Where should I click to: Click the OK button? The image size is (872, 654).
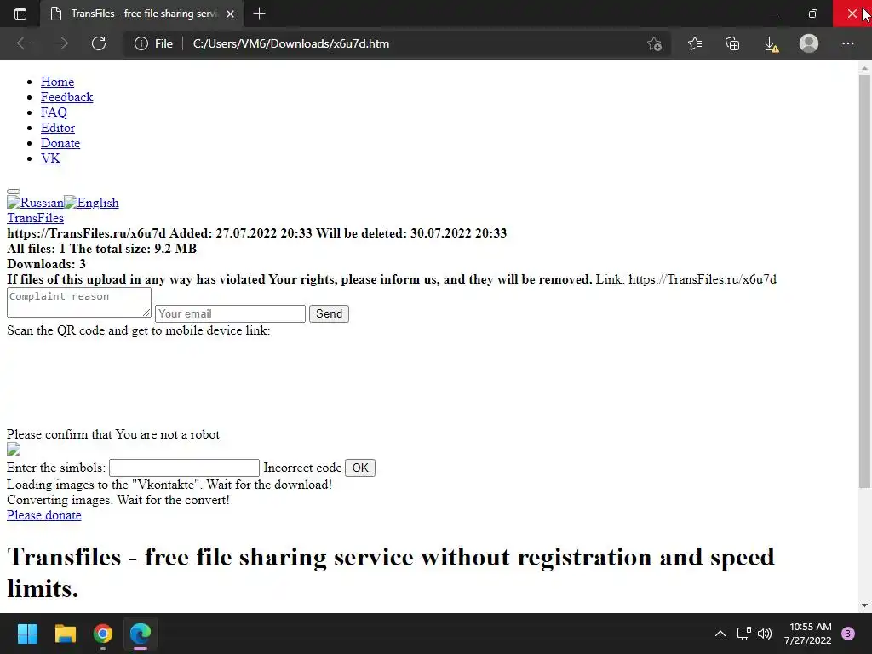tap(360, 468)
